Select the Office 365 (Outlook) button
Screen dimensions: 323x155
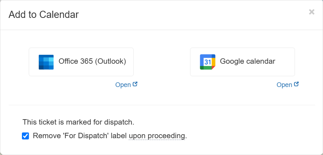click(x=81, y=62)
